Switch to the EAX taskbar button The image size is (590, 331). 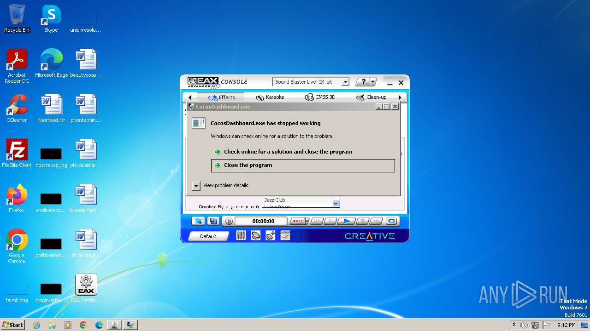[x=115, y=325]
